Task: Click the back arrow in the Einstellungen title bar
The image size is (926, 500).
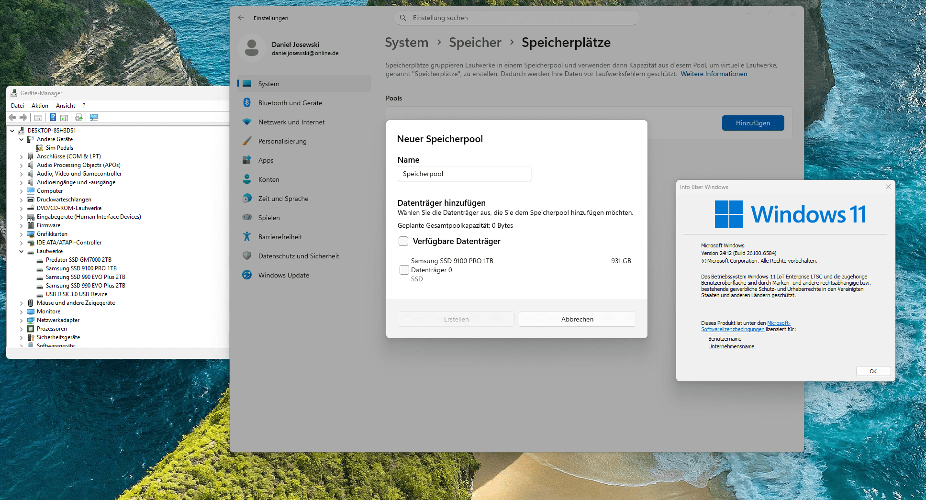Action: [x=241, y=18]
